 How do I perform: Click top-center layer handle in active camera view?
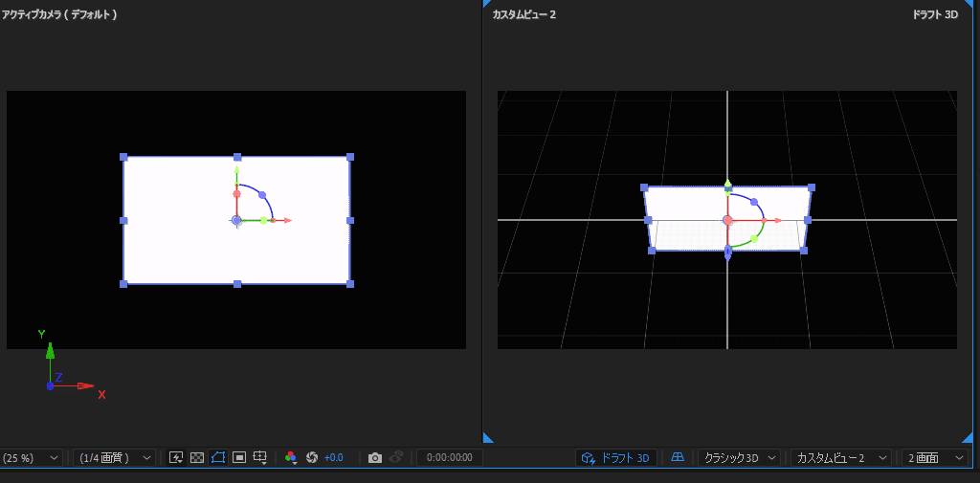(237, 157)
